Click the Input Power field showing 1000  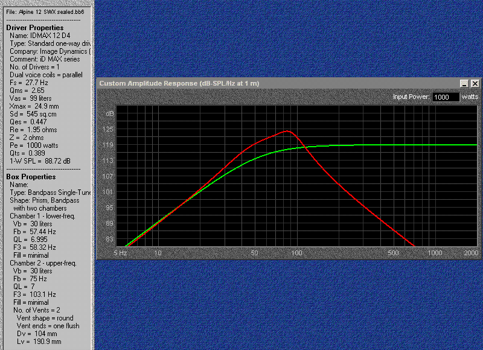(446, 97)
